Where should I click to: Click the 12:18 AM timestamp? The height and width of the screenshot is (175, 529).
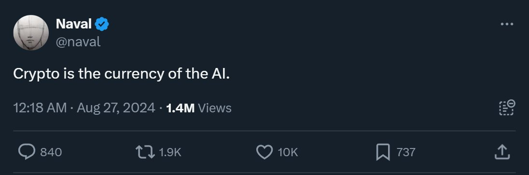point(40,108)
